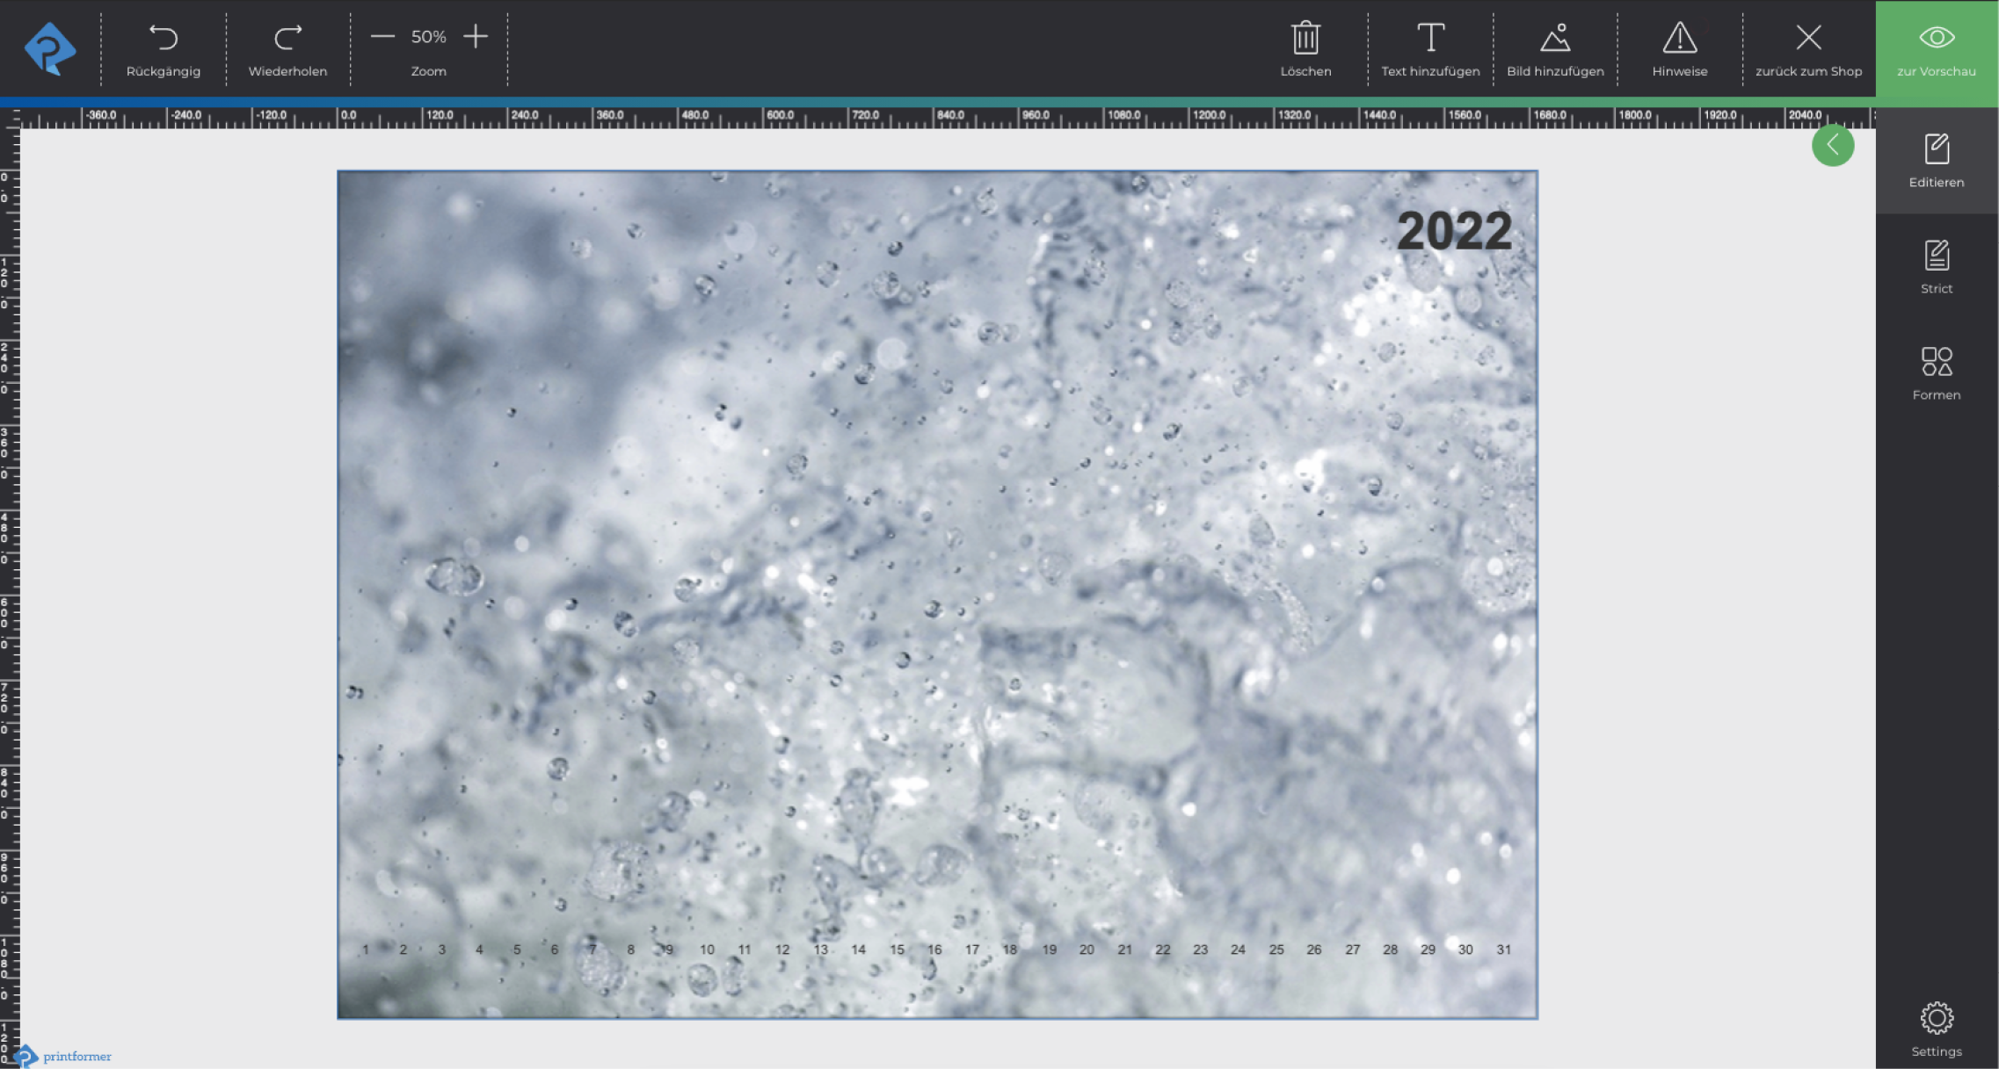Select day number 15 on calendar
The height and width of the screenshot is (1069, 1999).
click(897, 950)
